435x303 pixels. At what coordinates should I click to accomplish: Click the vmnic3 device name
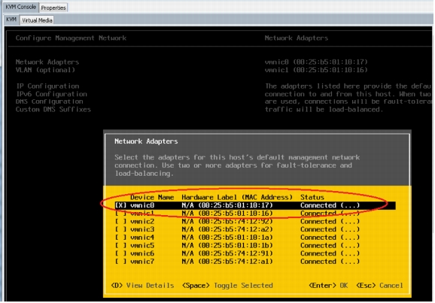click(142, 229)
